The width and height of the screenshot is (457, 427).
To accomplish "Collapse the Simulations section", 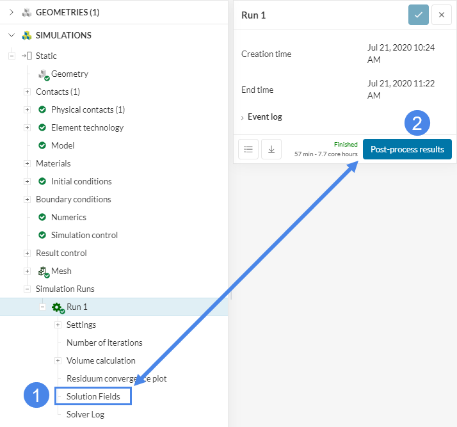I will click(11, 35).
